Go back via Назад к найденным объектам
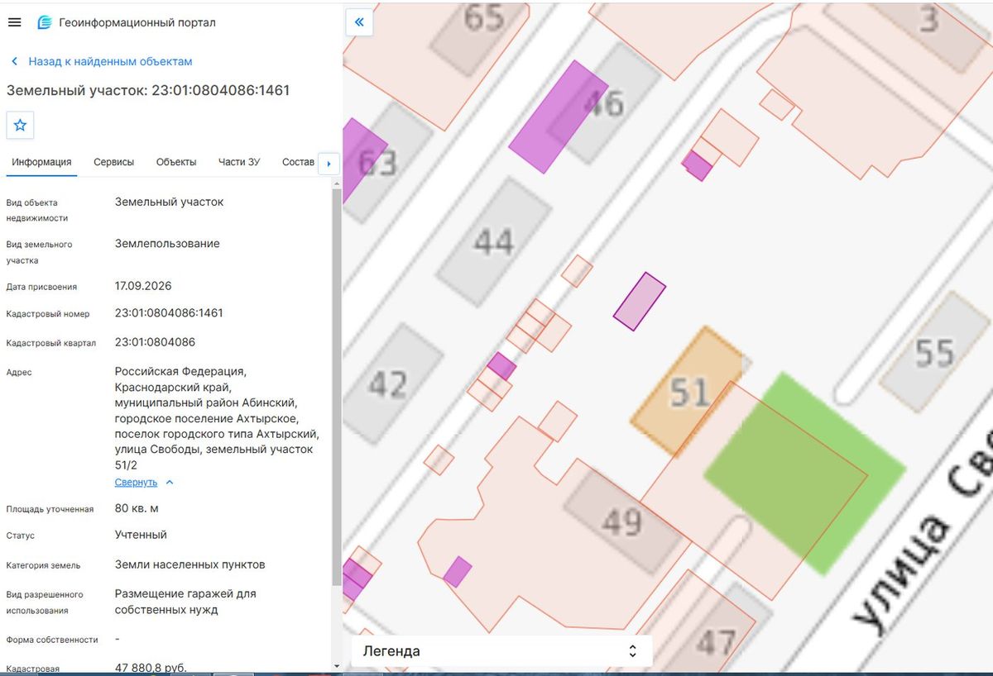 tap(102, 61)
